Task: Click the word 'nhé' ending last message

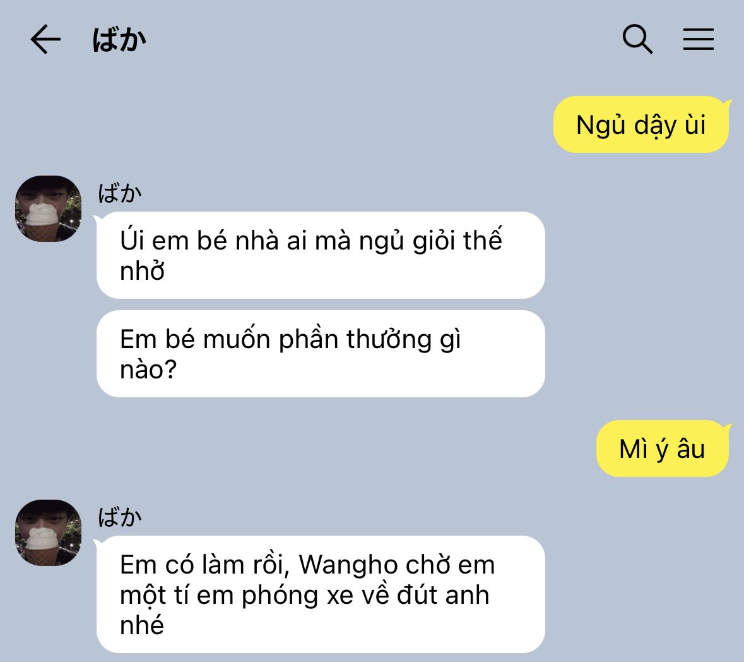Action: (x=142, y=625)
